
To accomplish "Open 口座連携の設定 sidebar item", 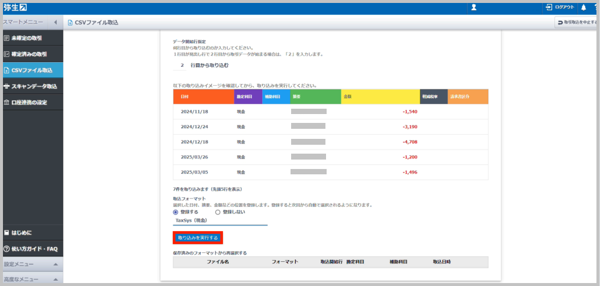I will (x=32, y=102).
